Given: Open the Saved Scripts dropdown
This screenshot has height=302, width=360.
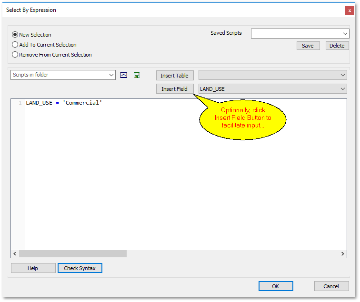Looking at the screenshot, I should tap(345, 34).
